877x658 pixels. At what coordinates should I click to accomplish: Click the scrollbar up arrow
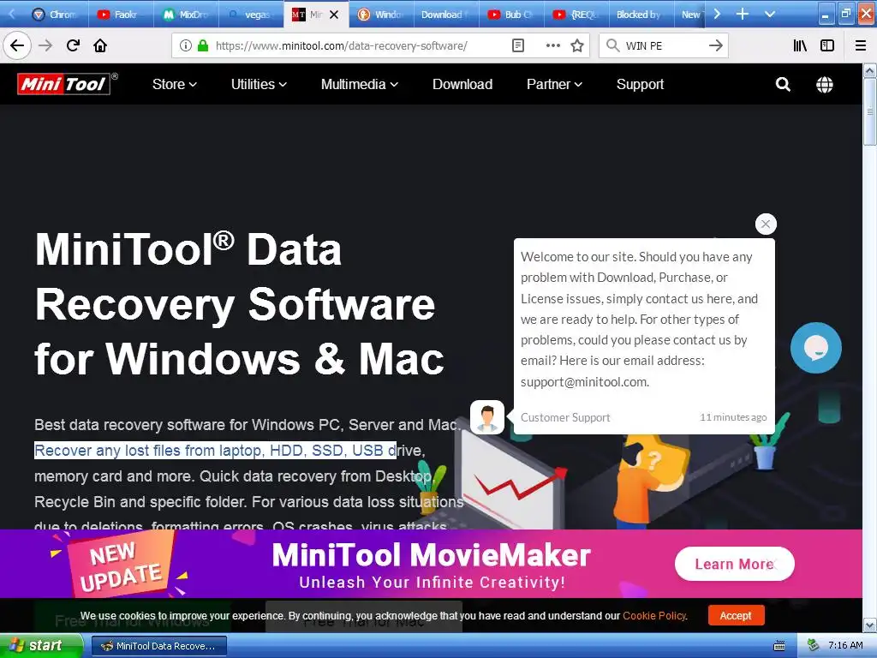click(x=870, y=70)
